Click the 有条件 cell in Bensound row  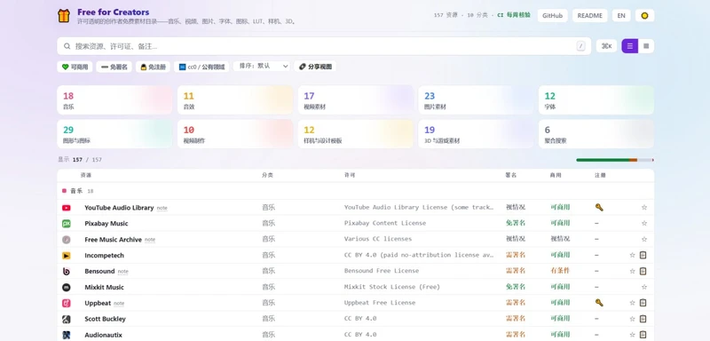(560, 271)
